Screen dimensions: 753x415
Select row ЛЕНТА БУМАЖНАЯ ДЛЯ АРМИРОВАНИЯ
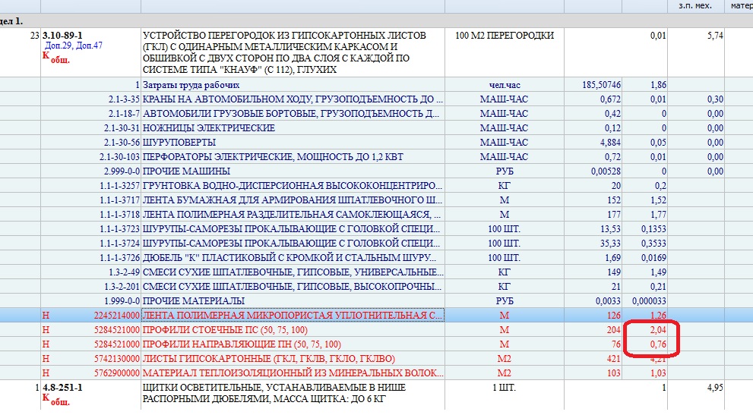click(377, 200)
